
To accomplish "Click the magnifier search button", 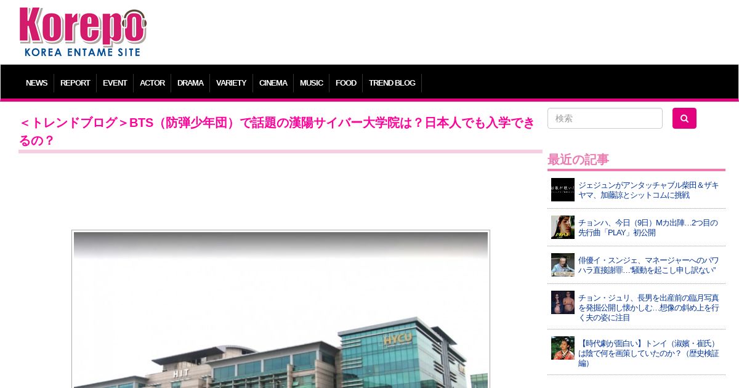I will coord(684,118).
